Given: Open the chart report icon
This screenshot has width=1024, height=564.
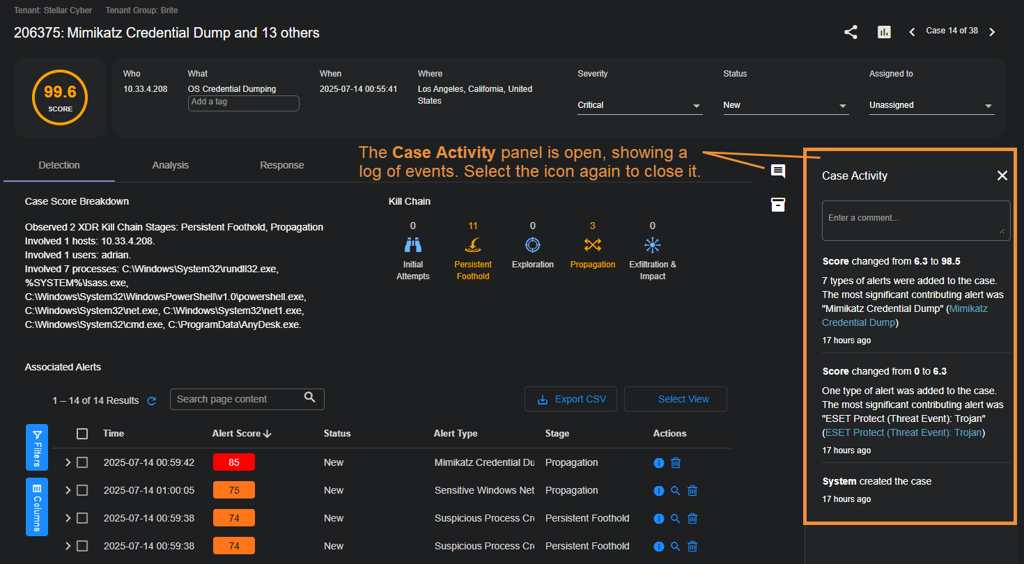Looking at the screenshot, I should coord(884,32).
